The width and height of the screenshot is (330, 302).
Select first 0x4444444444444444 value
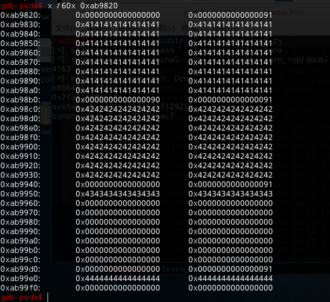117,278
